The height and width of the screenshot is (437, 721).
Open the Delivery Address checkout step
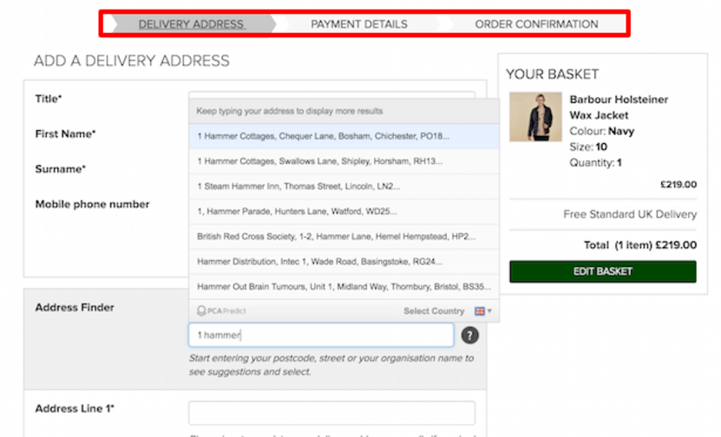(x=191, y=24)
